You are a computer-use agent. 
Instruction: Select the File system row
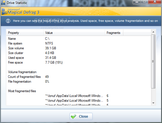coord(78,43)
